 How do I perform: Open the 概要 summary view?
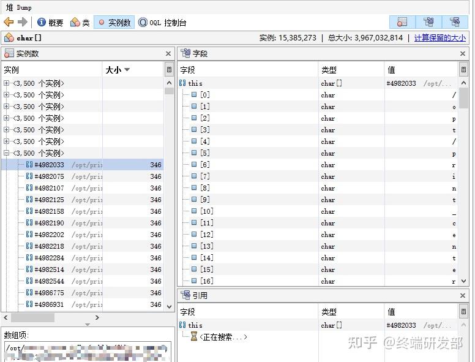tap(50, 23)
